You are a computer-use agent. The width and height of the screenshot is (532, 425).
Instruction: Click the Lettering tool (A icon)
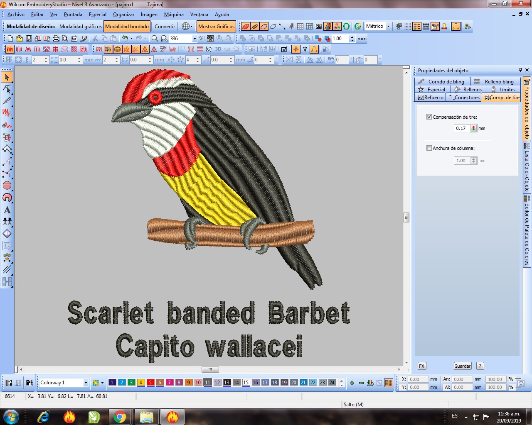click(x=7, y=210)
